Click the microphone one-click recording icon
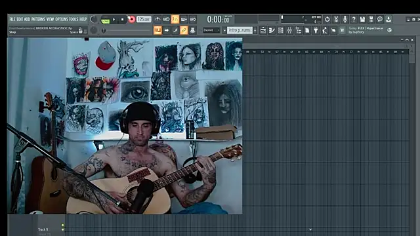This screenshot has width=420, height=236. pyautogui.click(x=345, y=19)
